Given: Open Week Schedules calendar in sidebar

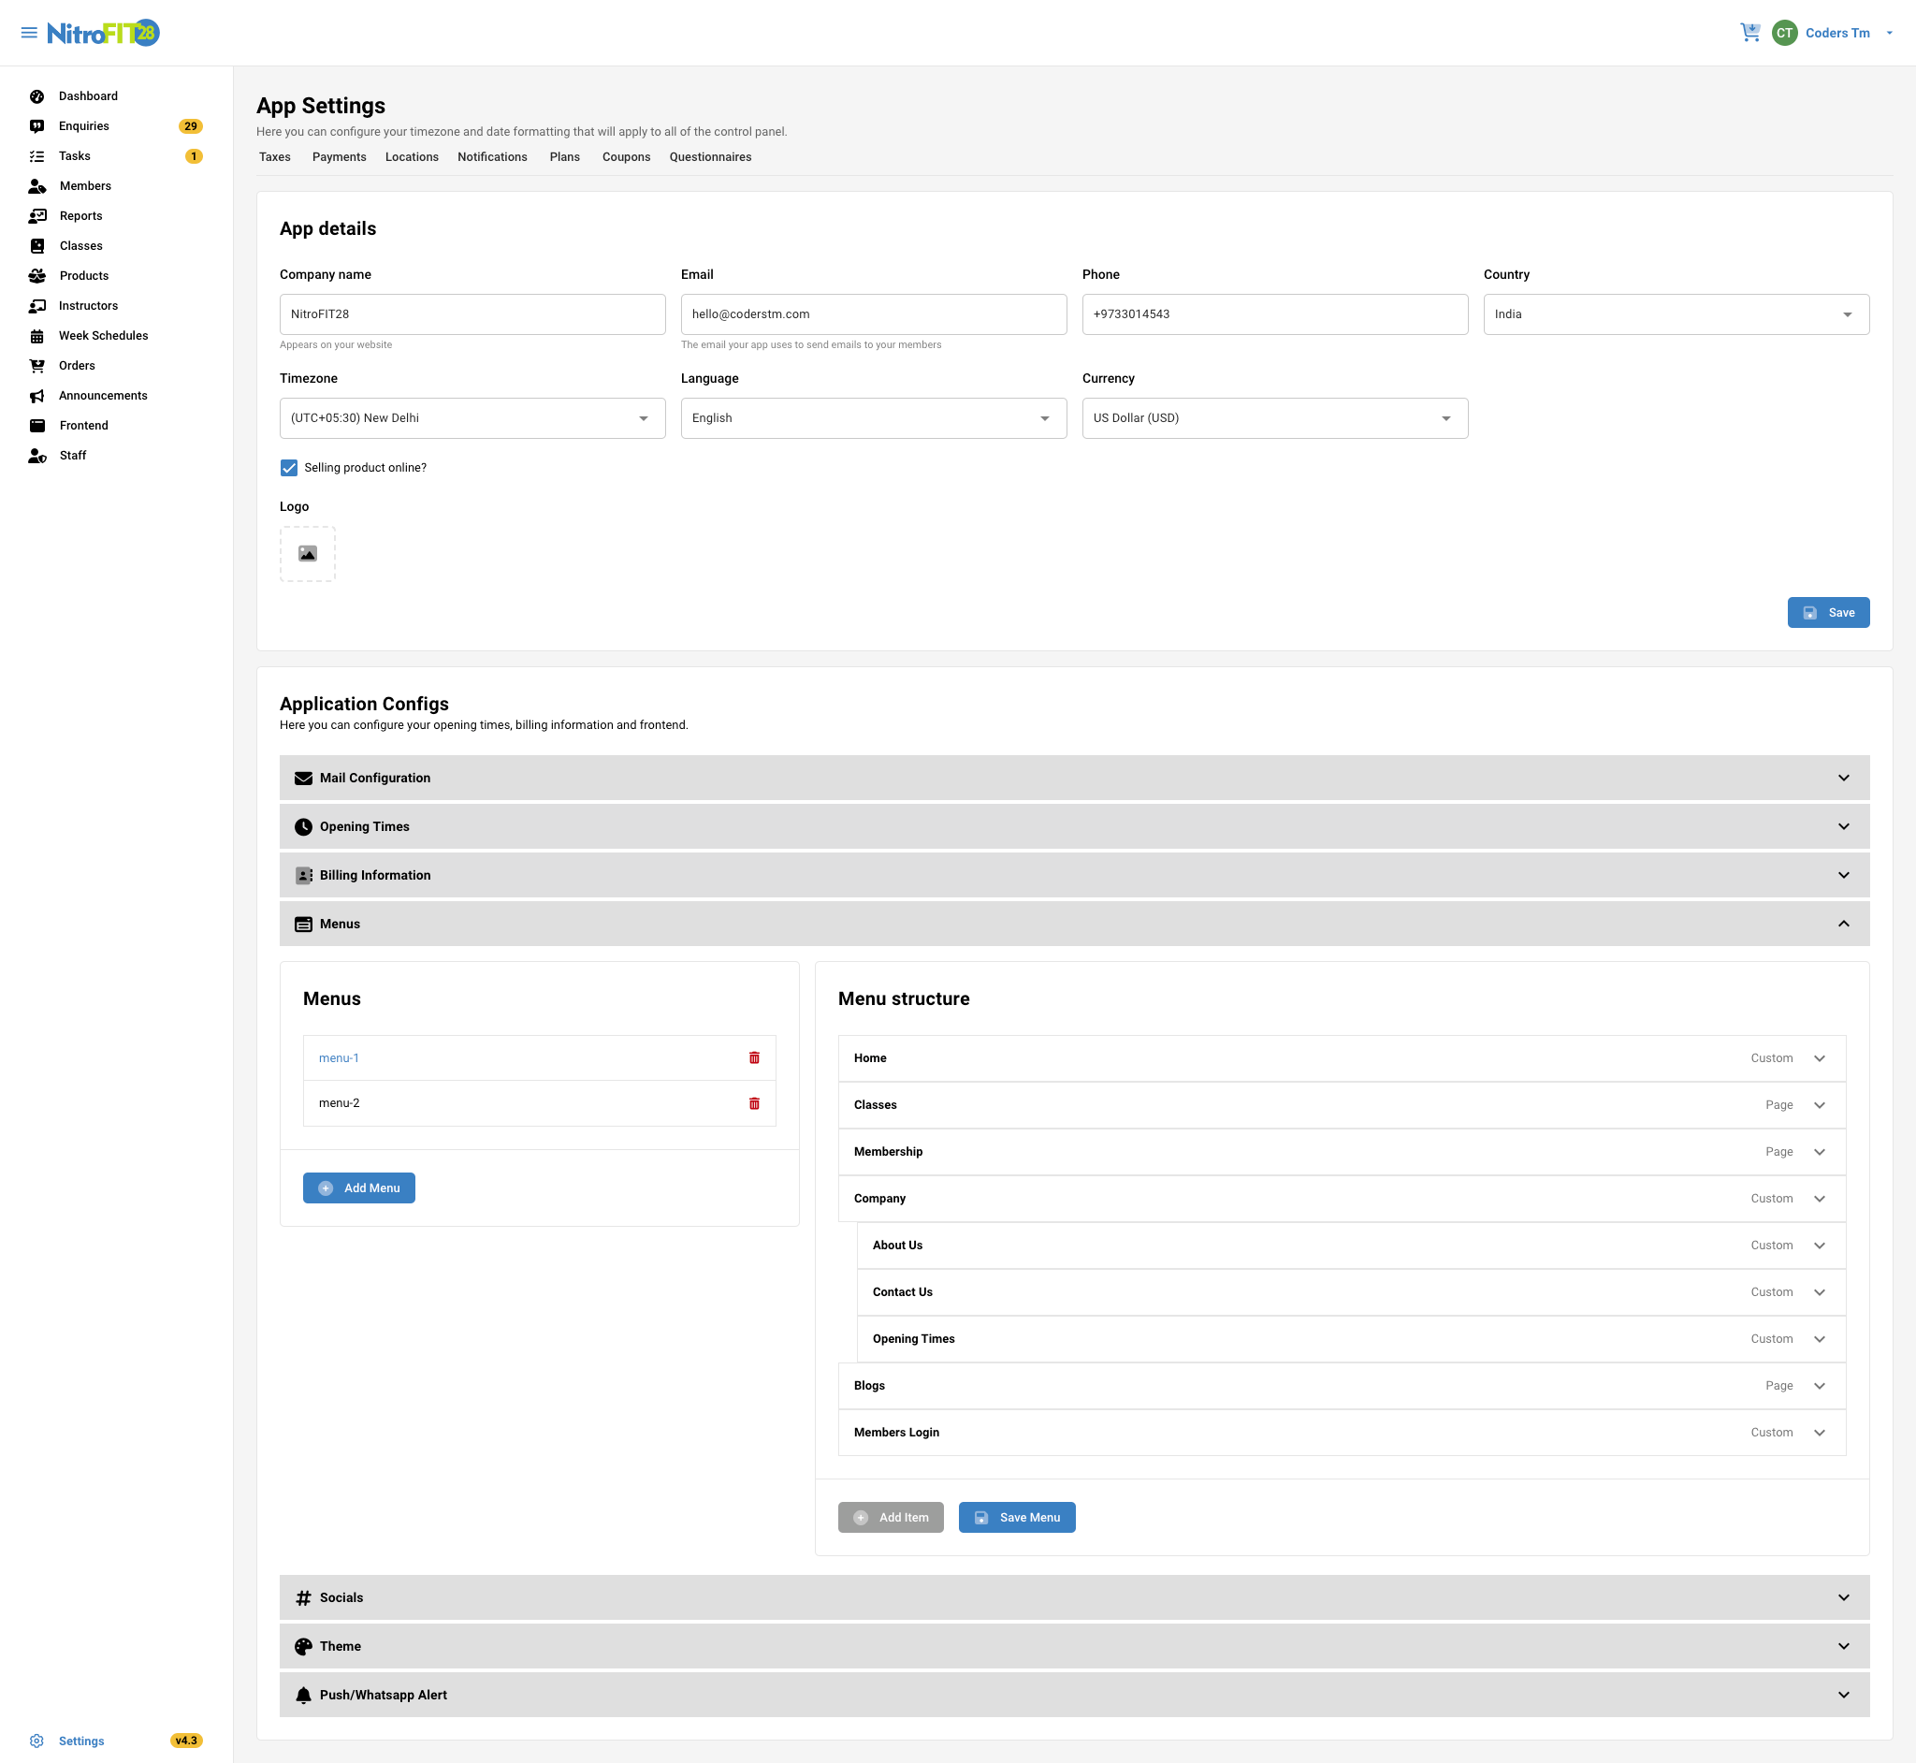Looking at the screenshot, I should coord(37,336).
